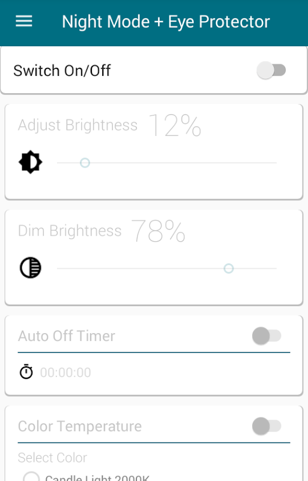Click the 00:00:00 timer value

pyautogui.click(x=65, y=373)
